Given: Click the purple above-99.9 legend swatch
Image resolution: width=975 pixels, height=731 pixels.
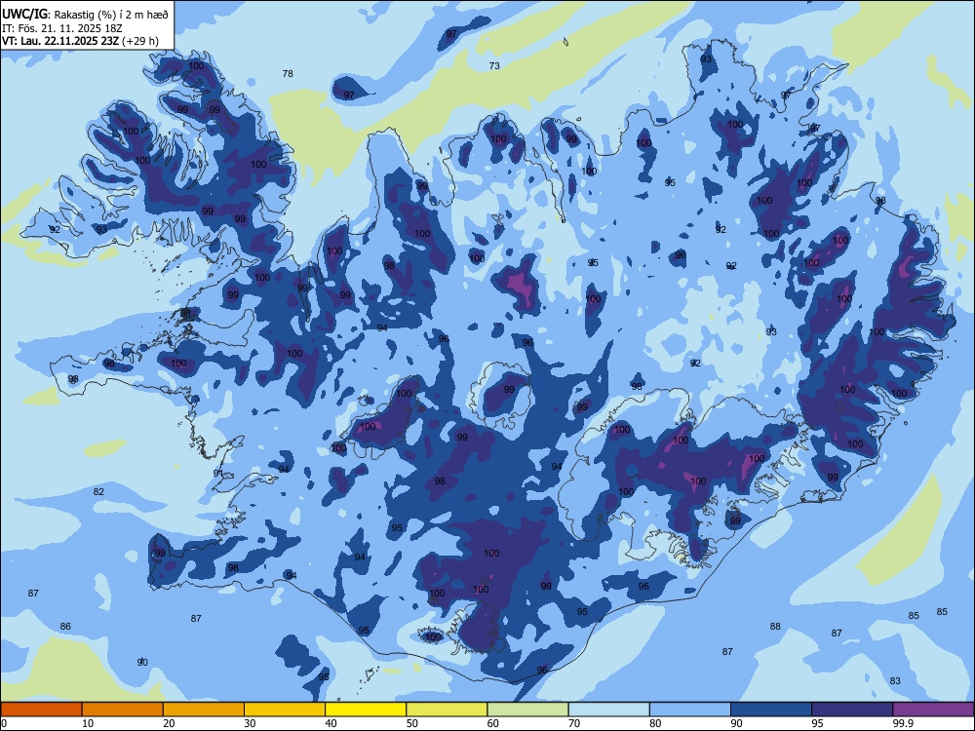Looking at the screenshot, I should pyautogui.click(x=933, y=710).
